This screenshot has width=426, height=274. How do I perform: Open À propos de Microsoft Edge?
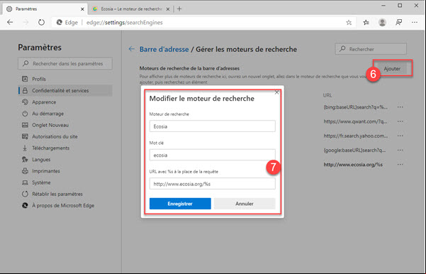tap(65, 205)
